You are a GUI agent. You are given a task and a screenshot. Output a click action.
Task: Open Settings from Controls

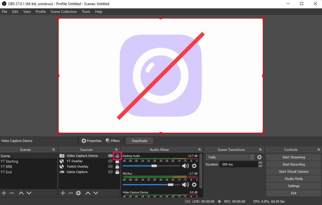coord(294,186)
